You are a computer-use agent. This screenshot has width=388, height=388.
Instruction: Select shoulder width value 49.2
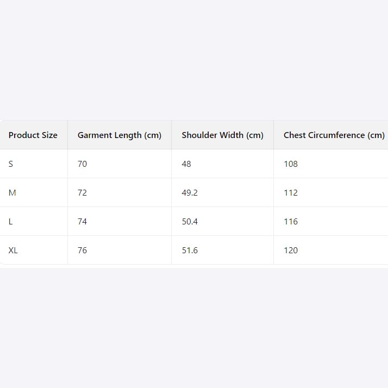click(x=190, y=193)
